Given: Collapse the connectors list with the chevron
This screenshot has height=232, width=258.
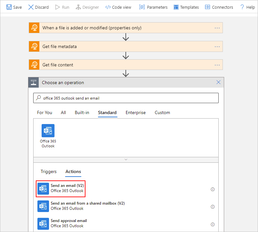Looking at the screenshot, I should [126, 159].
